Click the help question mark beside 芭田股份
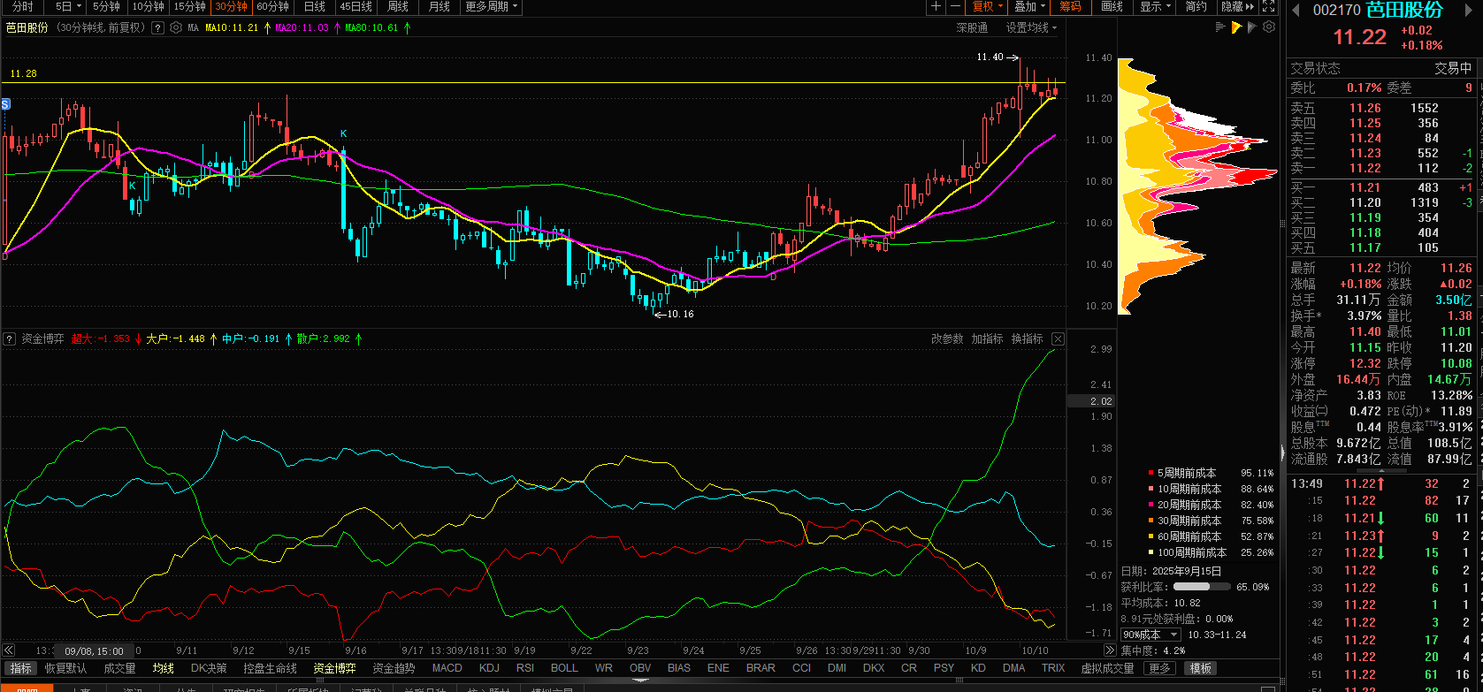Image resolution: width=1483 pixels, height=692 pixels. pos(157,27)
